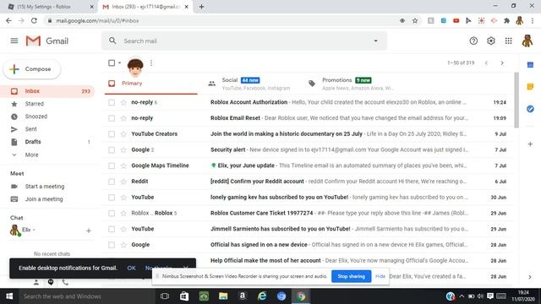Go to the next page of emails
The height and width of the screenshot is (304, 541).
pyautogui.click(x=502, y=63)
